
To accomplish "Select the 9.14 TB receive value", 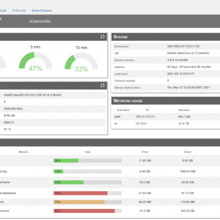I will pyautogui.click(x=184, y=124).
